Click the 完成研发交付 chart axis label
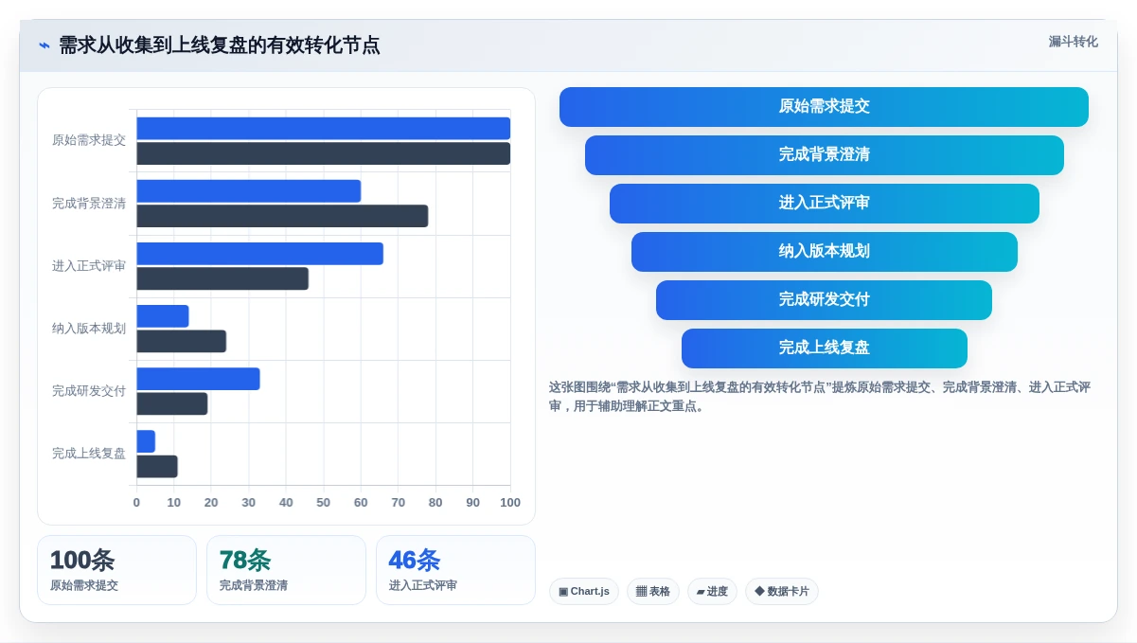This screenshot has height=643, width=1137. [89, 391]
